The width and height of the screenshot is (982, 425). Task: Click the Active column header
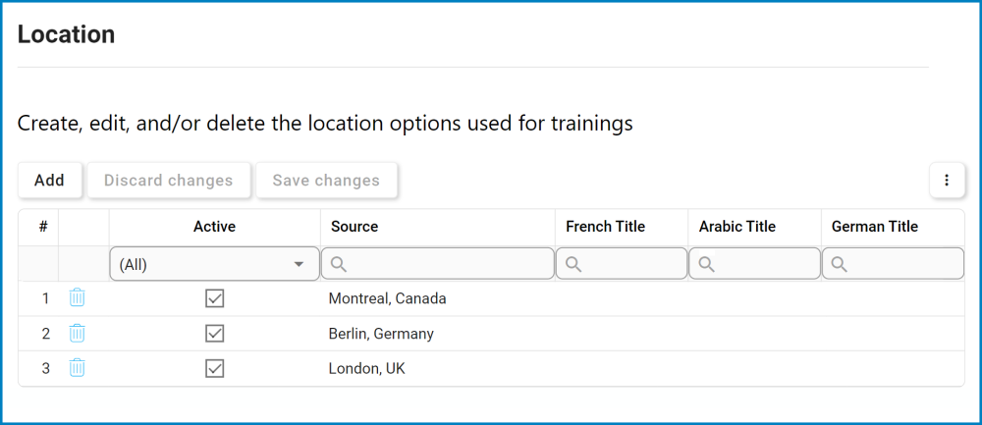pos(214,227)
